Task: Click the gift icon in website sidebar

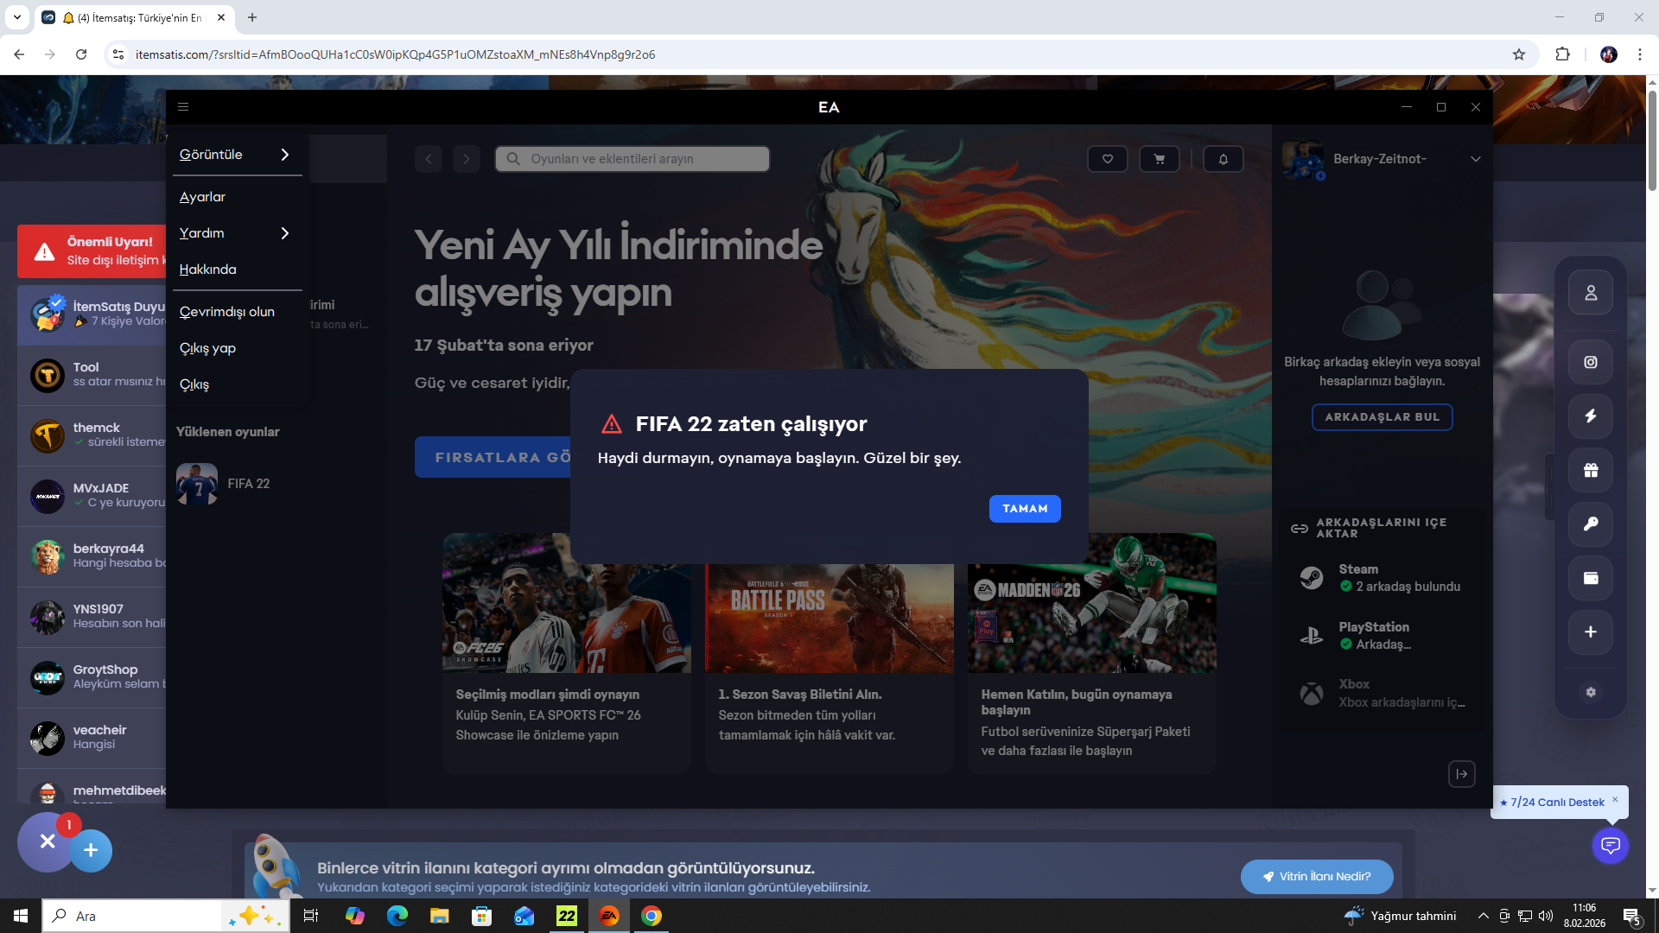Action: (x=1591, y=470)
